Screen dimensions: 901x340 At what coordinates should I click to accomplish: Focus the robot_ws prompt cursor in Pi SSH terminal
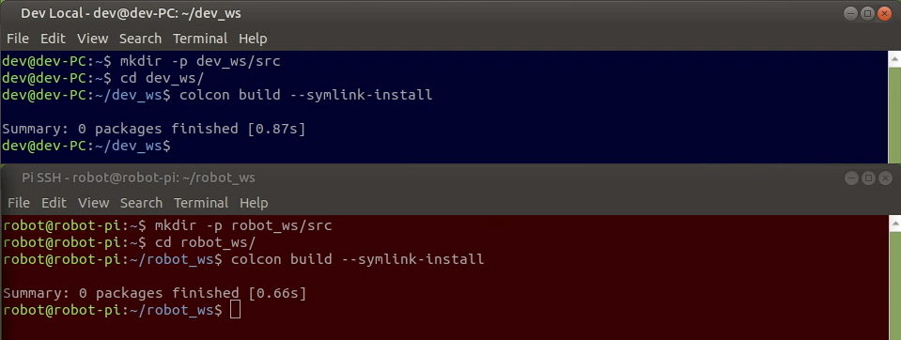click(235, 310)
